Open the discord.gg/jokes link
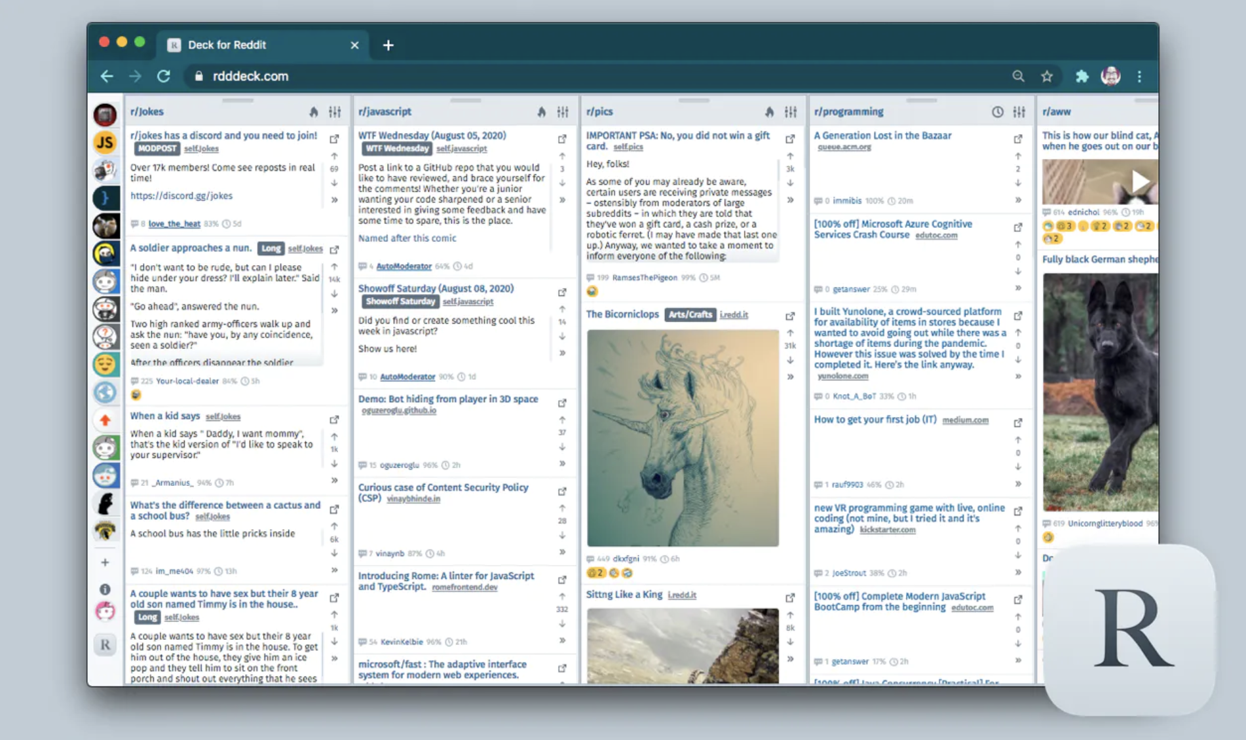Viewport: 1246px width, 740px height. tap(181, 196)
